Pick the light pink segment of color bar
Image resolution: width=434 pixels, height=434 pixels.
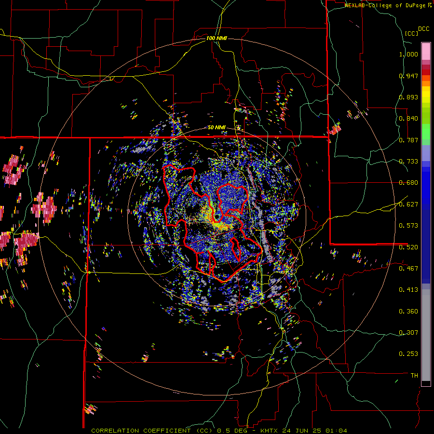coord(426,51)
